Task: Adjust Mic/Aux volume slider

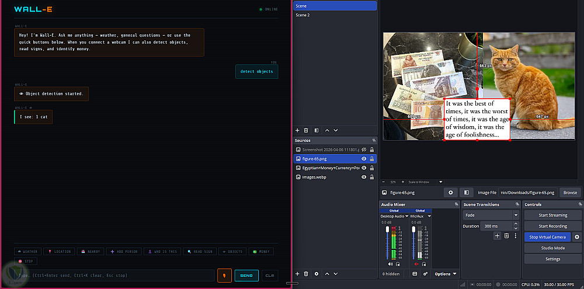Action: coord(413,242)
